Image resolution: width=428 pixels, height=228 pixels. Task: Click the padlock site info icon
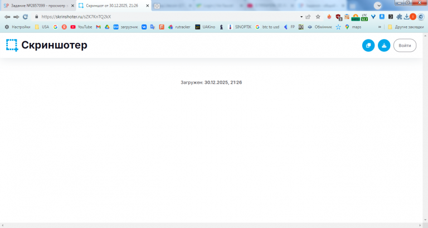coord(37,17)
